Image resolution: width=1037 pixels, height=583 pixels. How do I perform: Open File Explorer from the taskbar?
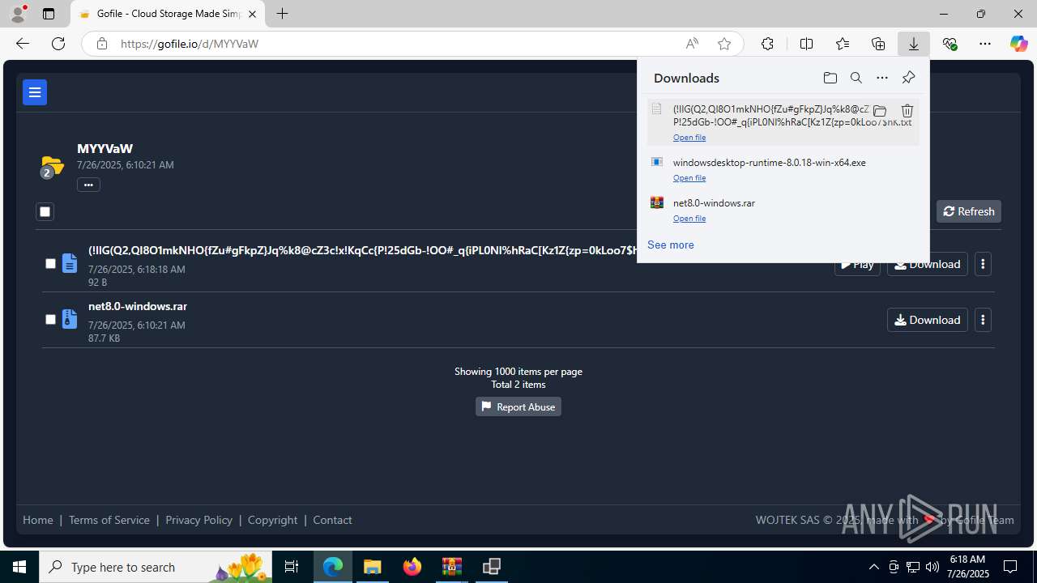pyautogui.click(x=373, y=567)
